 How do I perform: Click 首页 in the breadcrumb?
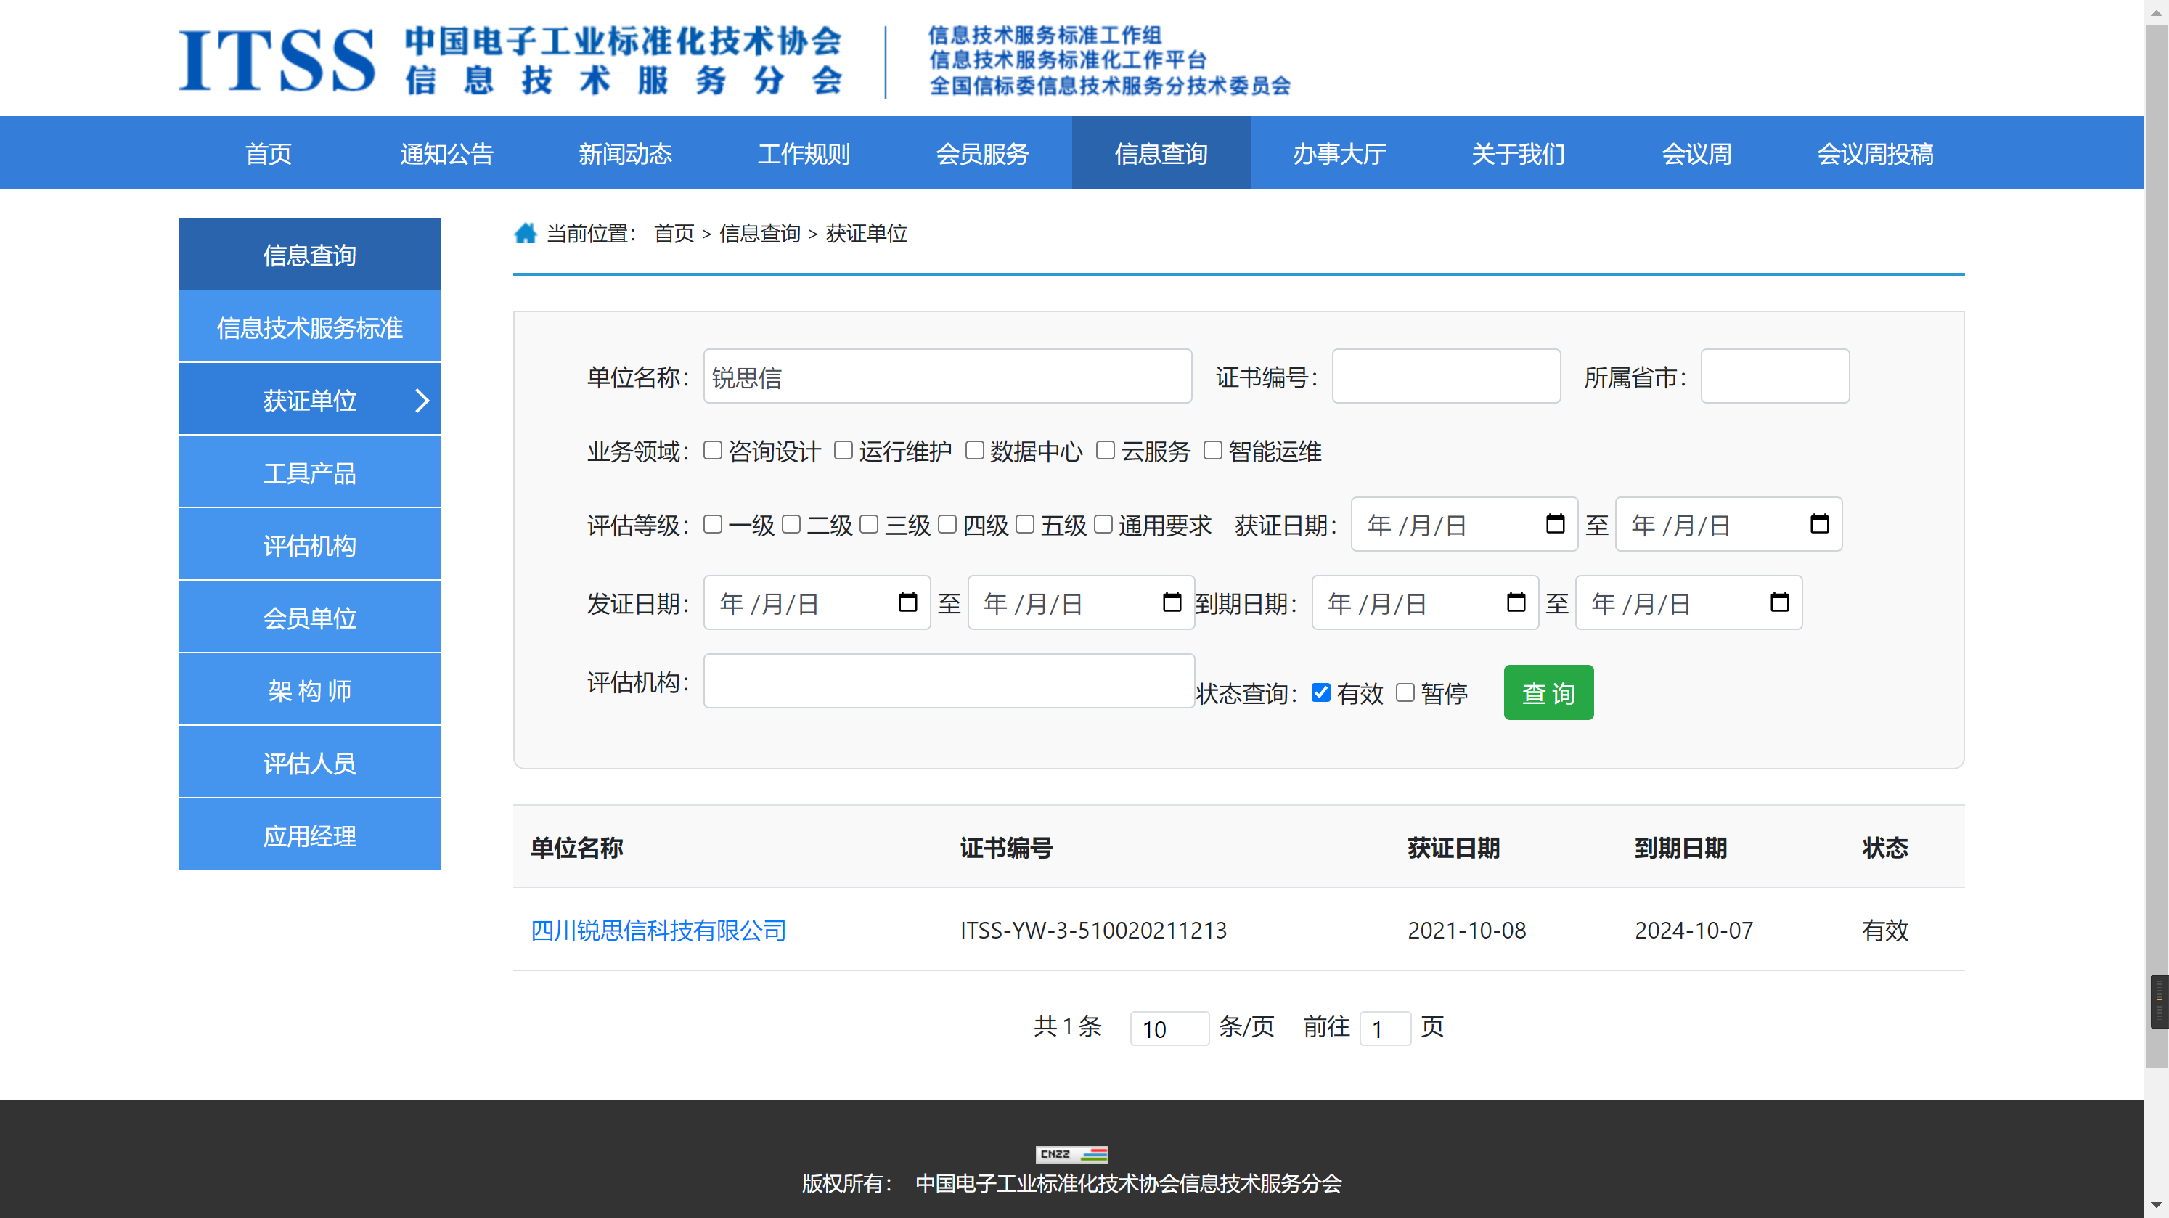[674, 233]
